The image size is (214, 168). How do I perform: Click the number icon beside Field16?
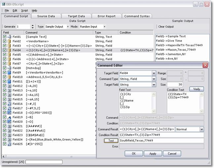pyautogui.click(x=9, y=104)
